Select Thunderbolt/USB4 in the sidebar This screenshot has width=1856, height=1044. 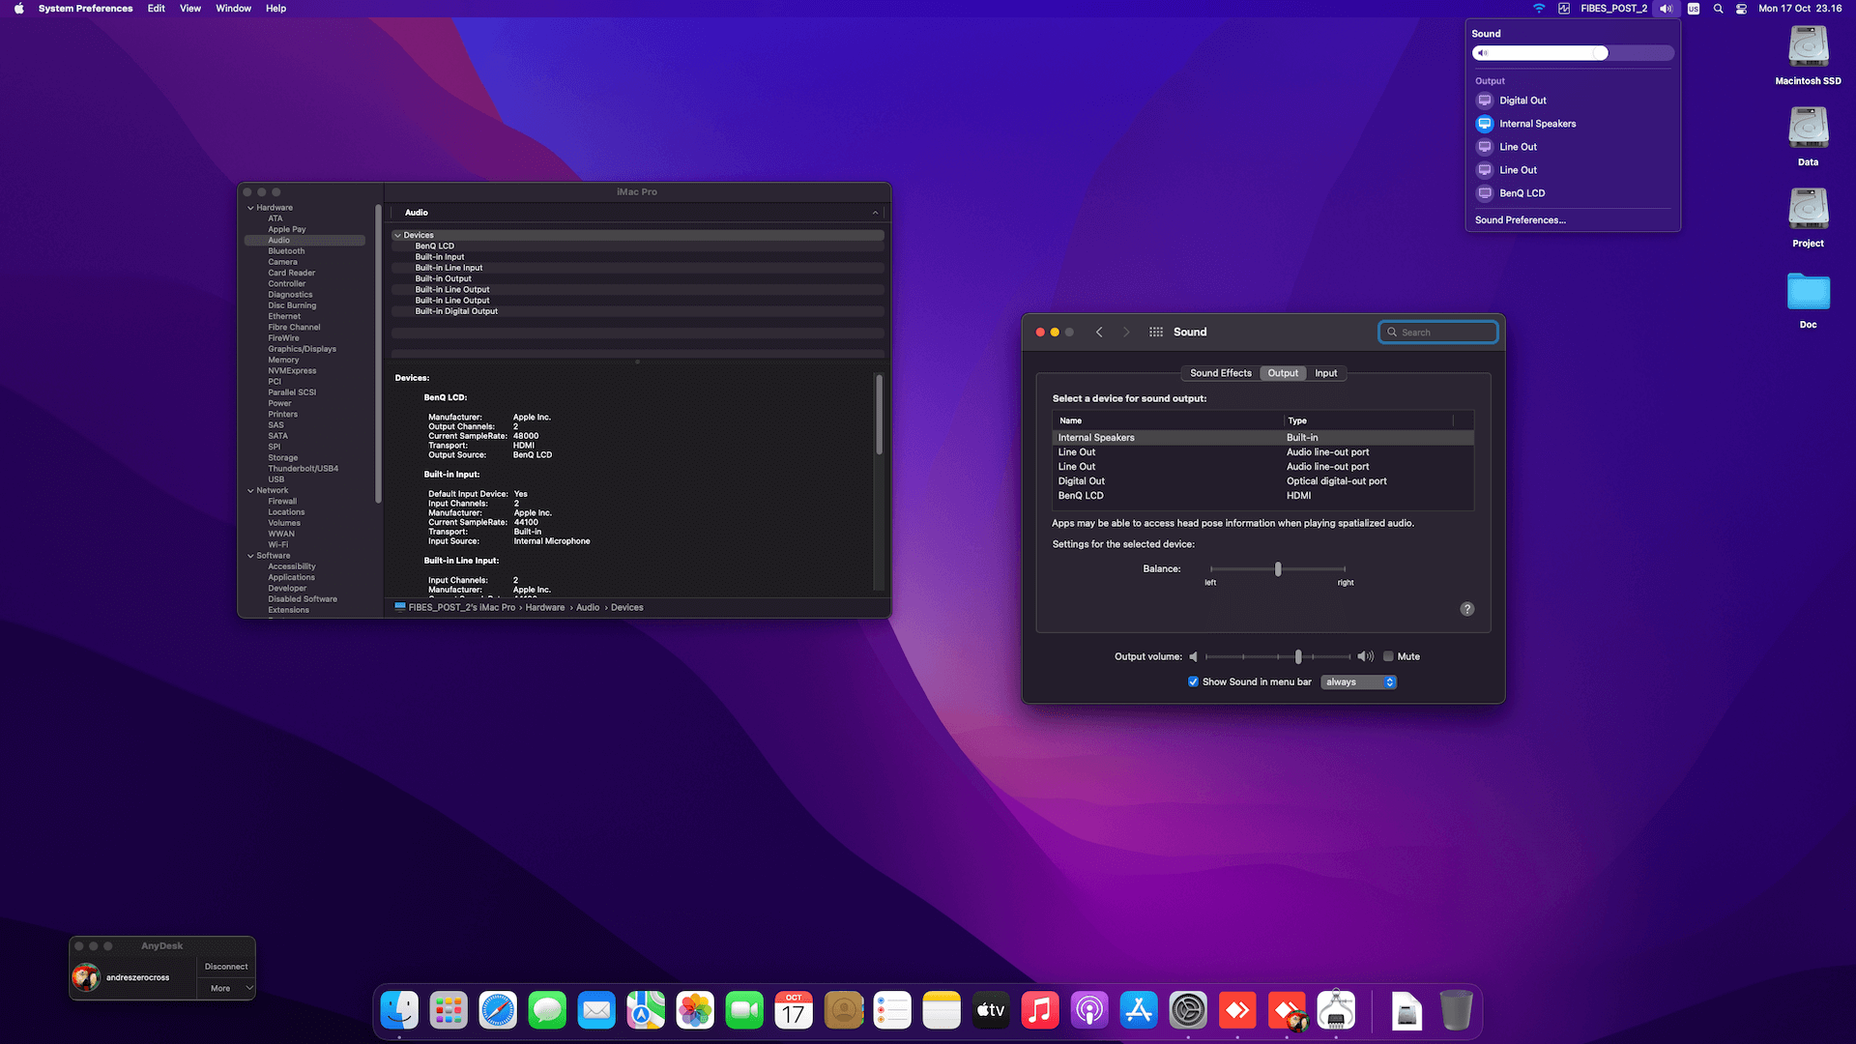click(x=303, y=469)
